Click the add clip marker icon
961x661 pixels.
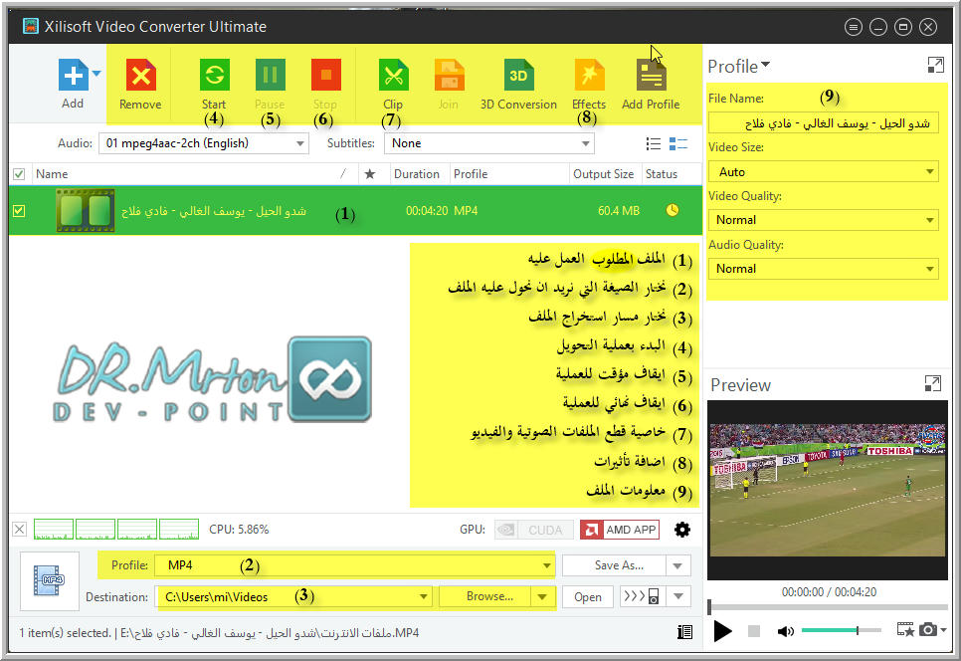point(905,630)
